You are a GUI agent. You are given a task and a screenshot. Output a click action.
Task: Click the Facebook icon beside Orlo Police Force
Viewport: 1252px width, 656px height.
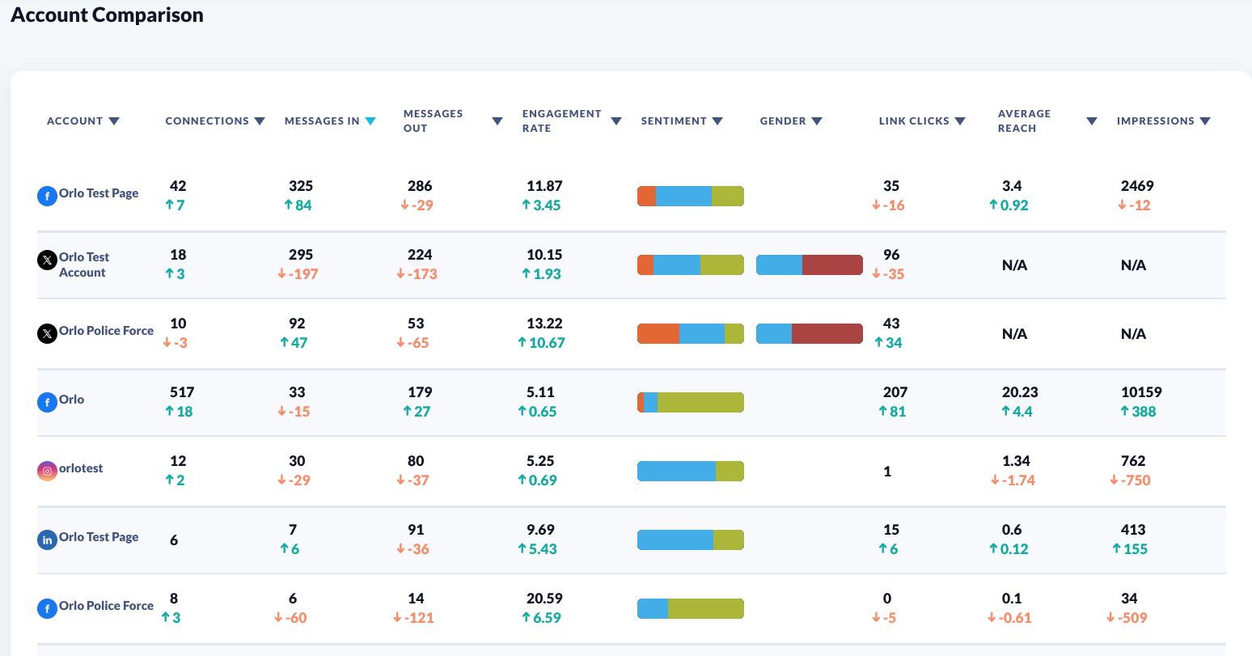(48, 608)
